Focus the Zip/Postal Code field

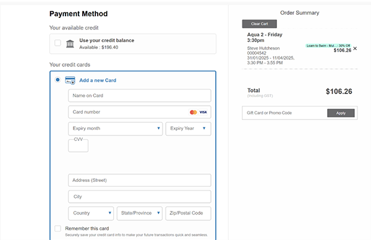[188, 213]
